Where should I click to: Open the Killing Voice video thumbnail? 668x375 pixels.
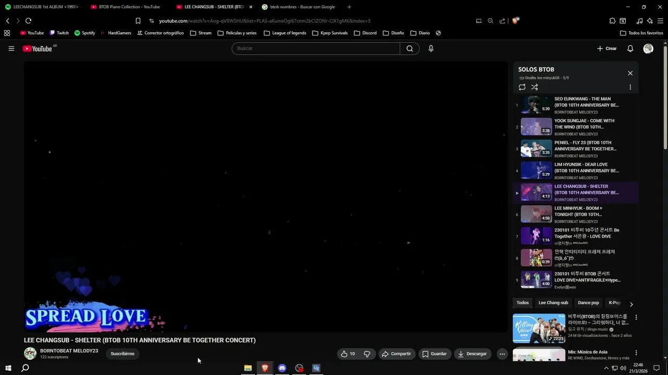(x=539, y=328)
